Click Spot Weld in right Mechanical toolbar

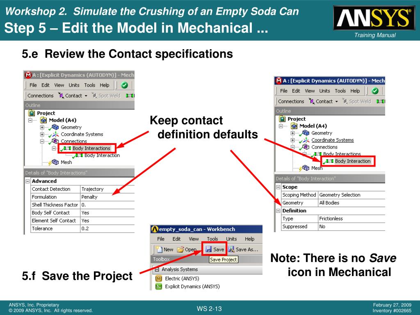pyautogui.click(x=357, y=101)
